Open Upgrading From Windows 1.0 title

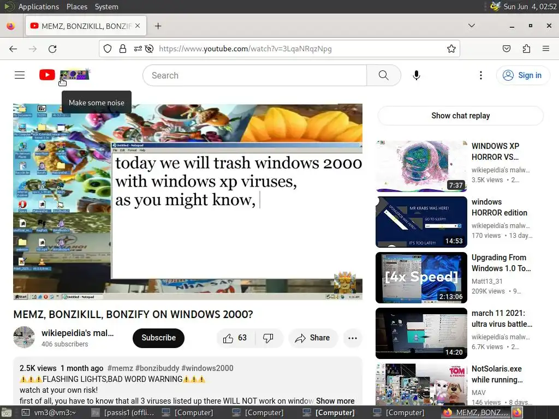coord(501,263)
